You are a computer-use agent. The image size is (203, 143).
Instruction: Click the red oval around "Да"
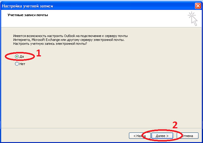pos(7,57)
